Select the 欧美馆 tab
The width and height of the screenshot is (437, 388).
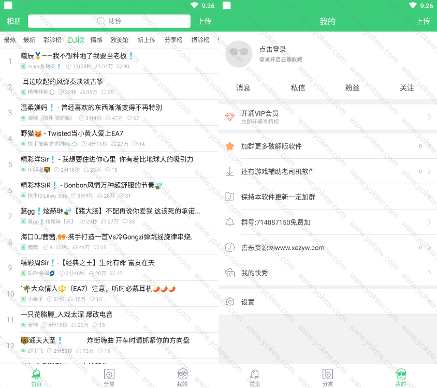point(119,40)
